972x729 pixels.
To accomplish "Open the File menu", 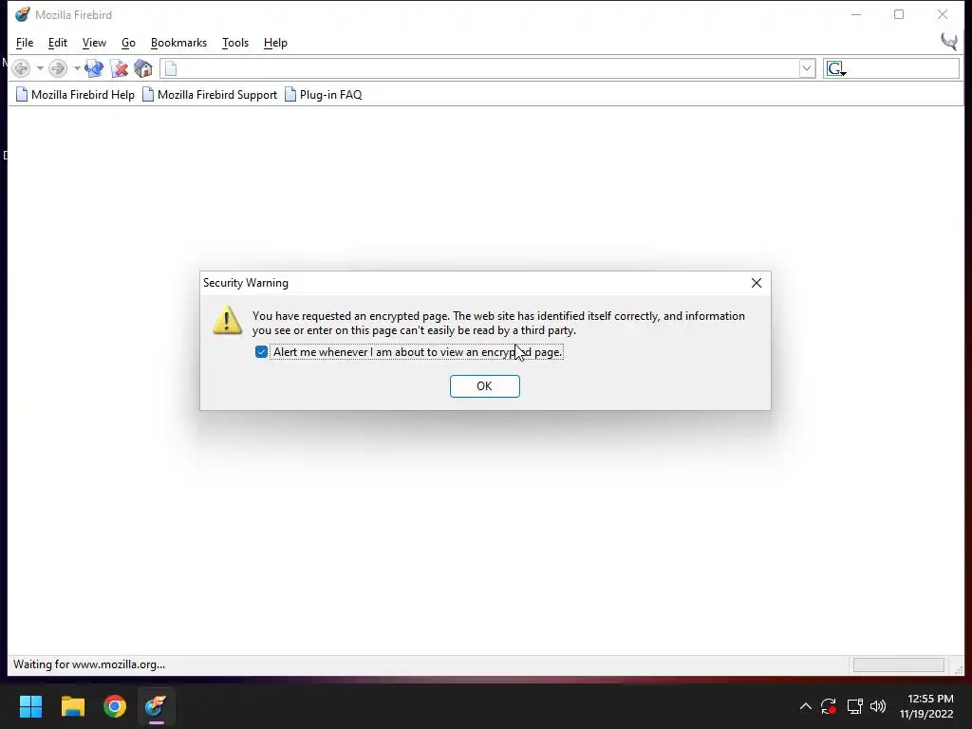I will tap(25, 43).
